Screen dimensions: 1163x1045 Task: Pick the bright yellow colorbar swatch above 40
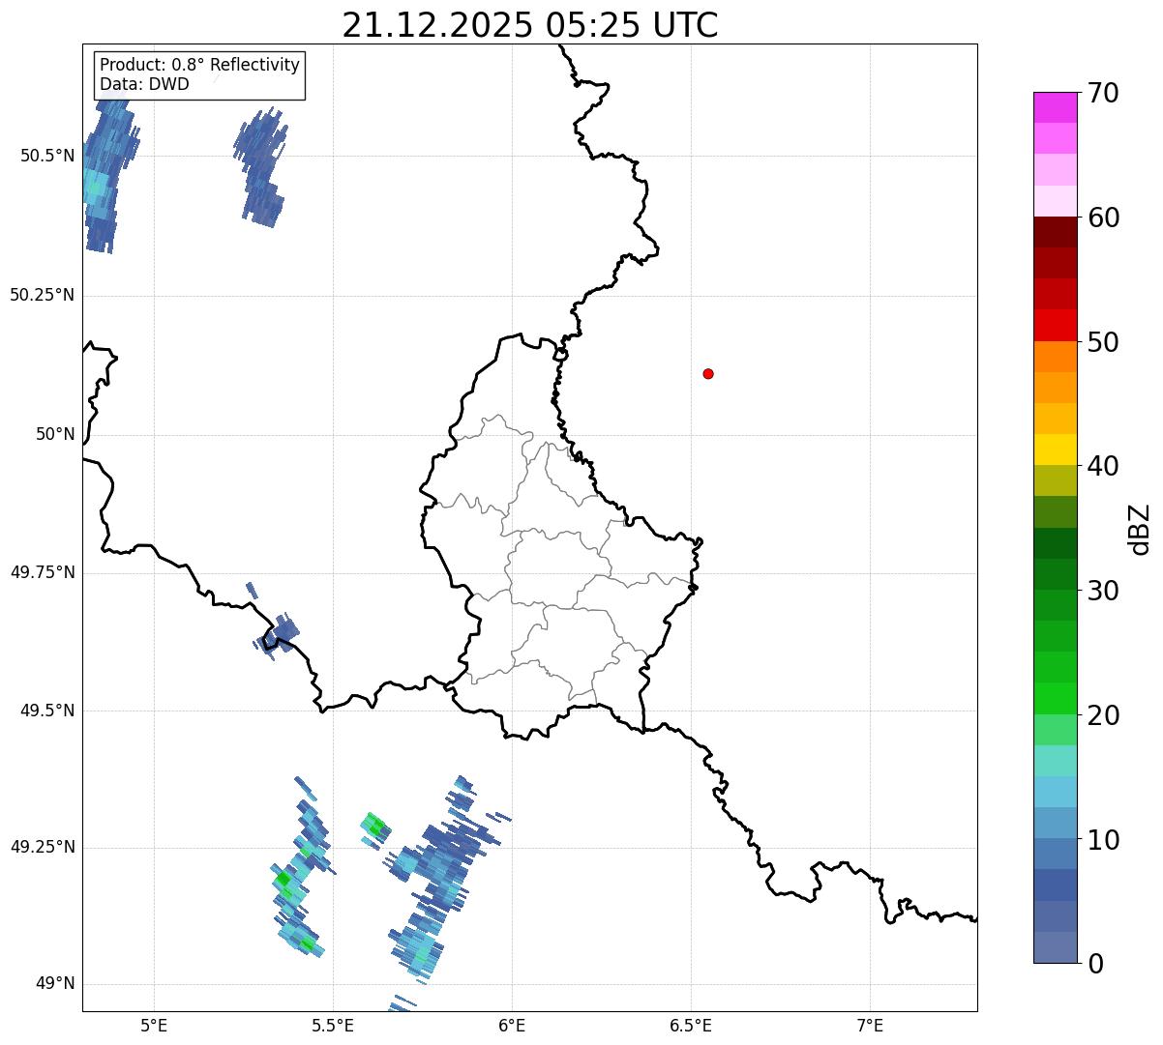1055,450
